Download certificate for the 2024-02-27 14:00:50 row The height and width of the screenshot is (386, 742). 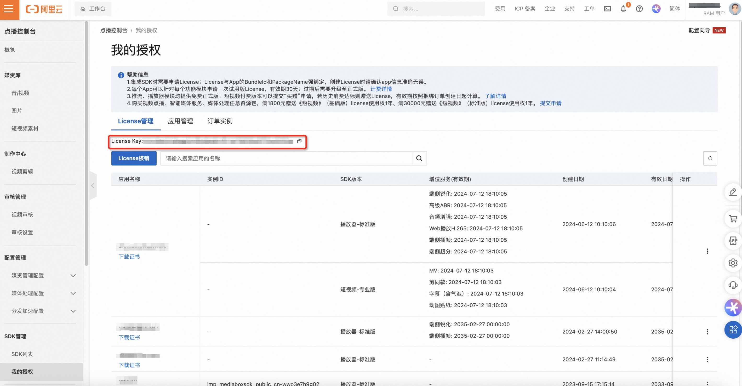(129, 337)
